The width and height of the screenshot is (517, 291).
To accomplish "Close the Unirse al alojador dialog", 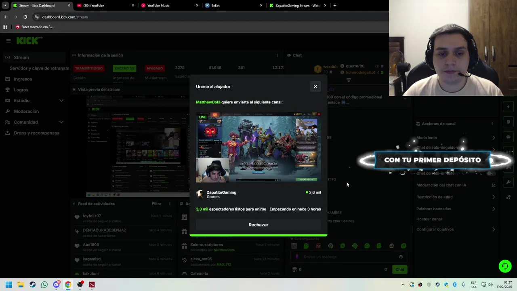I will (x=315, y=86).
